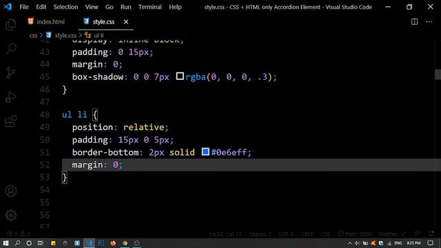Screen dimensions: 441x248
Task: Open the Manage gear icon
Action: coord(11,216)
